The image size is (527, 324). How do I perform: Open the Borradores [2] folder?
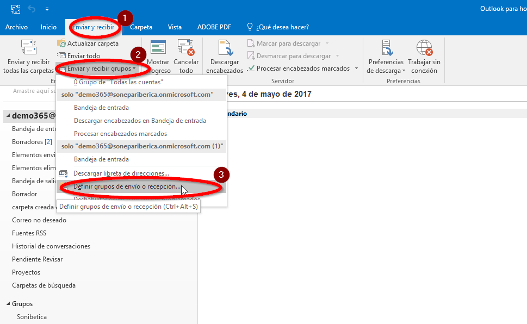pos(32,142)
